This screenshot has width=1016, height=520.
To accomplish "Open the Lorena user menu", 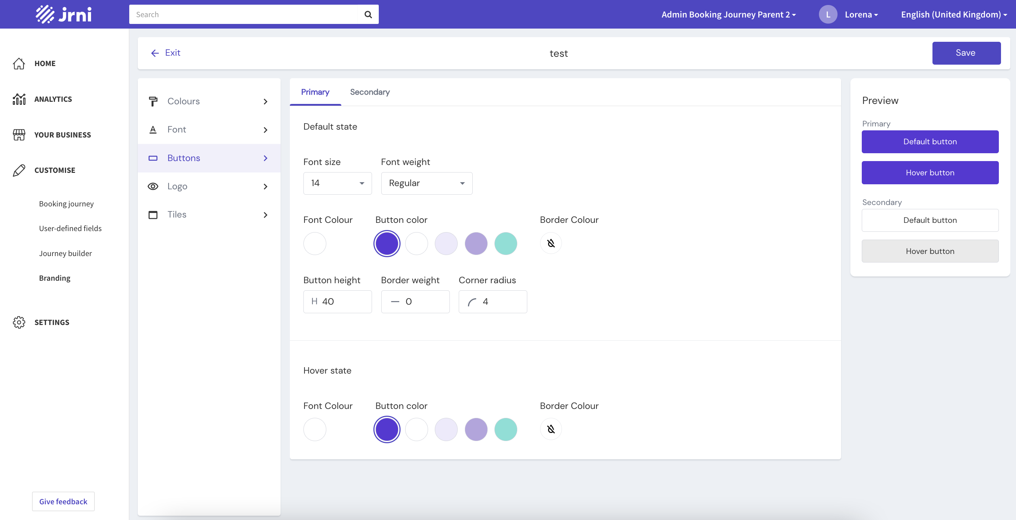I will (861, 15).
